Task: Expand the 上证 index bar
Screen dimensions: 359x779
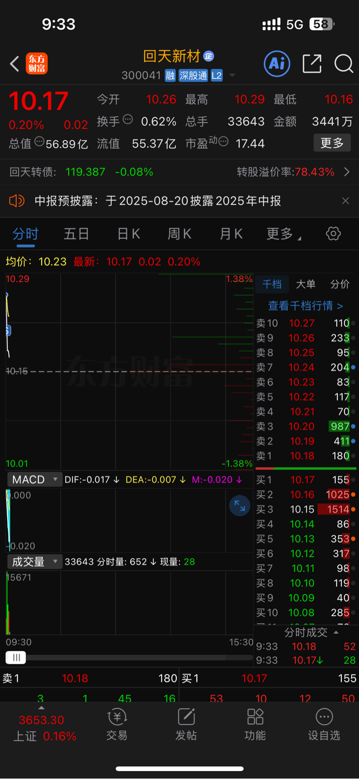Action: (42, 708)
